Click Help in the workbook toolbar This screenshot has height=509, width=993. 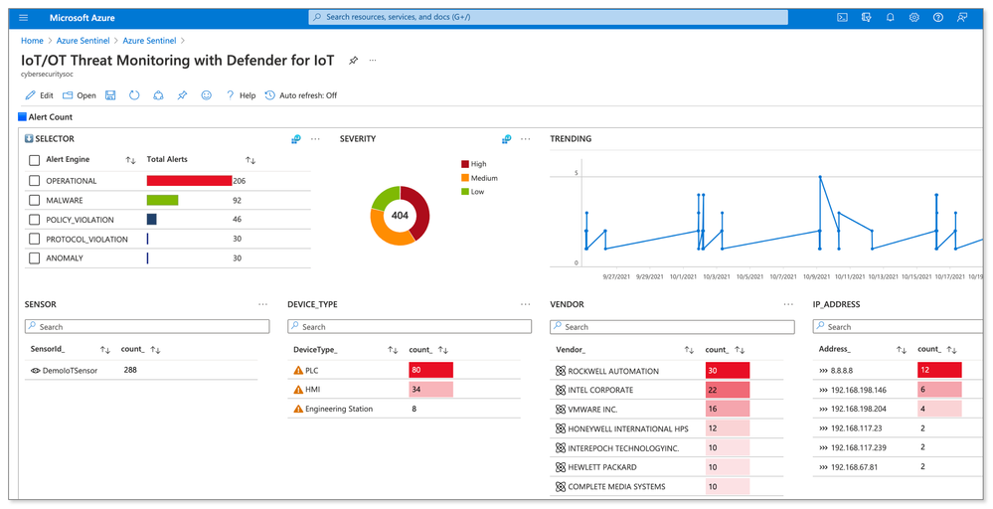[x=241, y=95]
